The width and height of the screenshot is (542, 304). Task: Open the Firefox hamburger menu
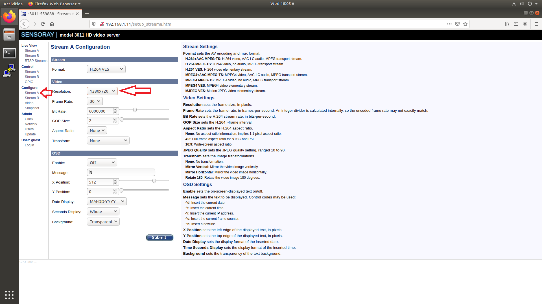click(x=537, y=24)
